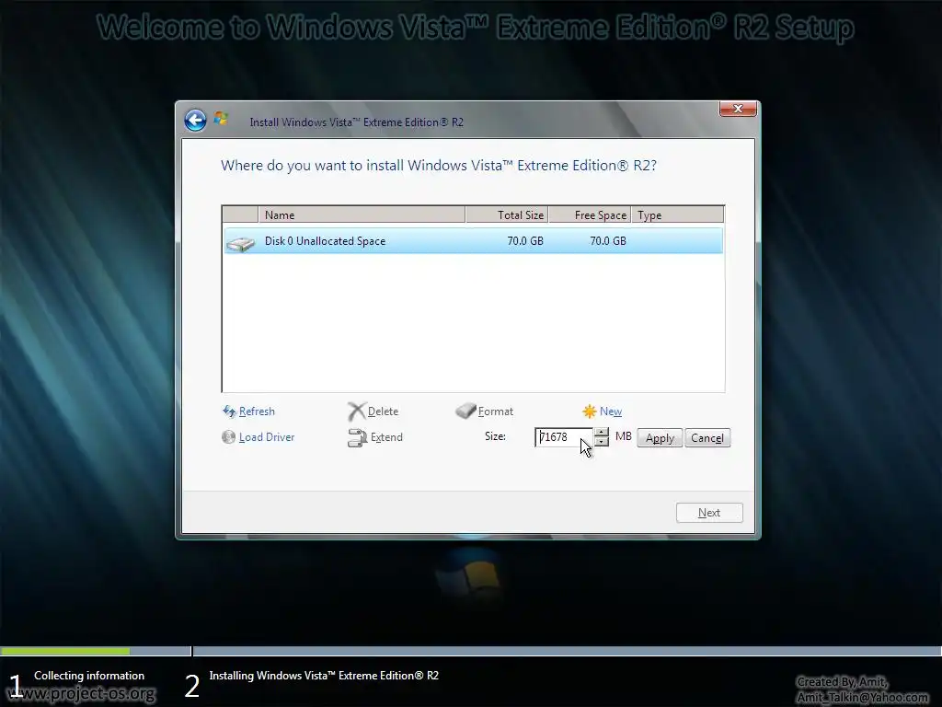Cancel the new partition creation
The image size is (942, 707).
(707, 438)
